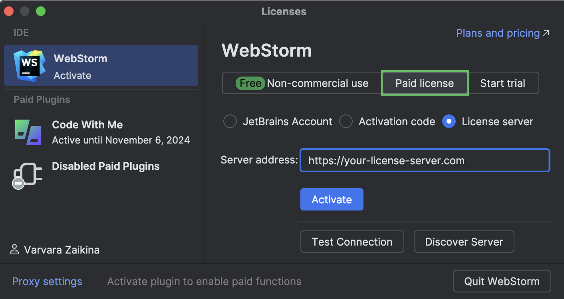Open Proxy settings
564x299 pixels.
tap(47, 281)
